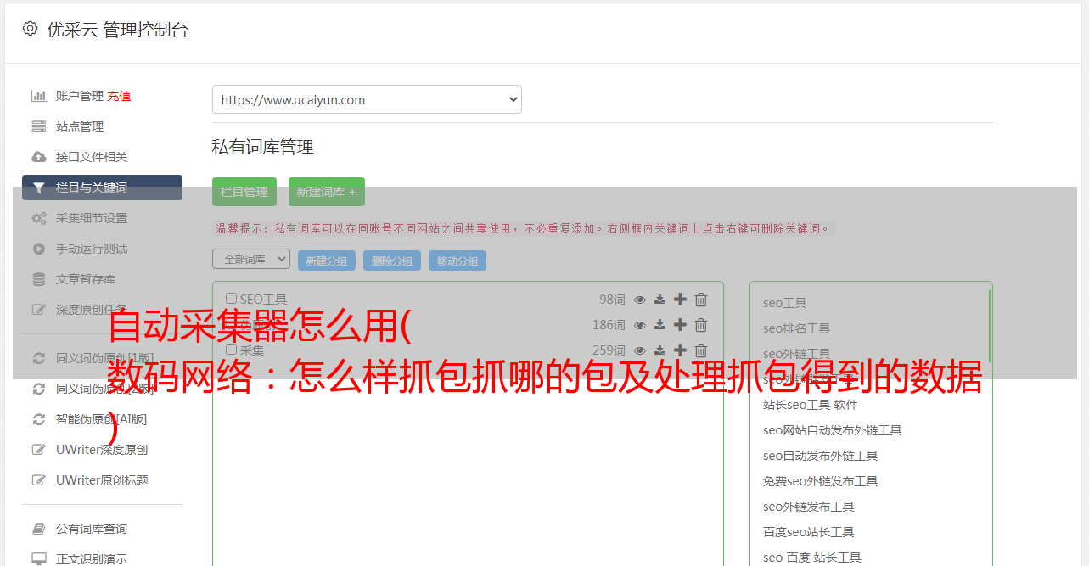Open UWriter原创标题 in the sidebar
Image resolution: width=1089 pixels, height=566 pixels.
(x=102, y=480)
